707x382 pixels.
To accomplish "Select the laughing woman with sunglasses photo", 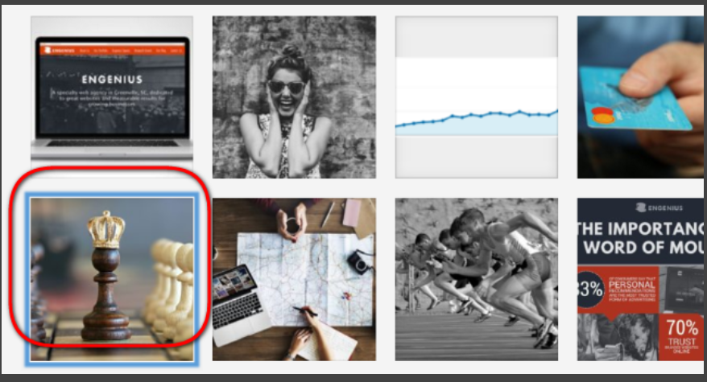I will coord(294,97).
